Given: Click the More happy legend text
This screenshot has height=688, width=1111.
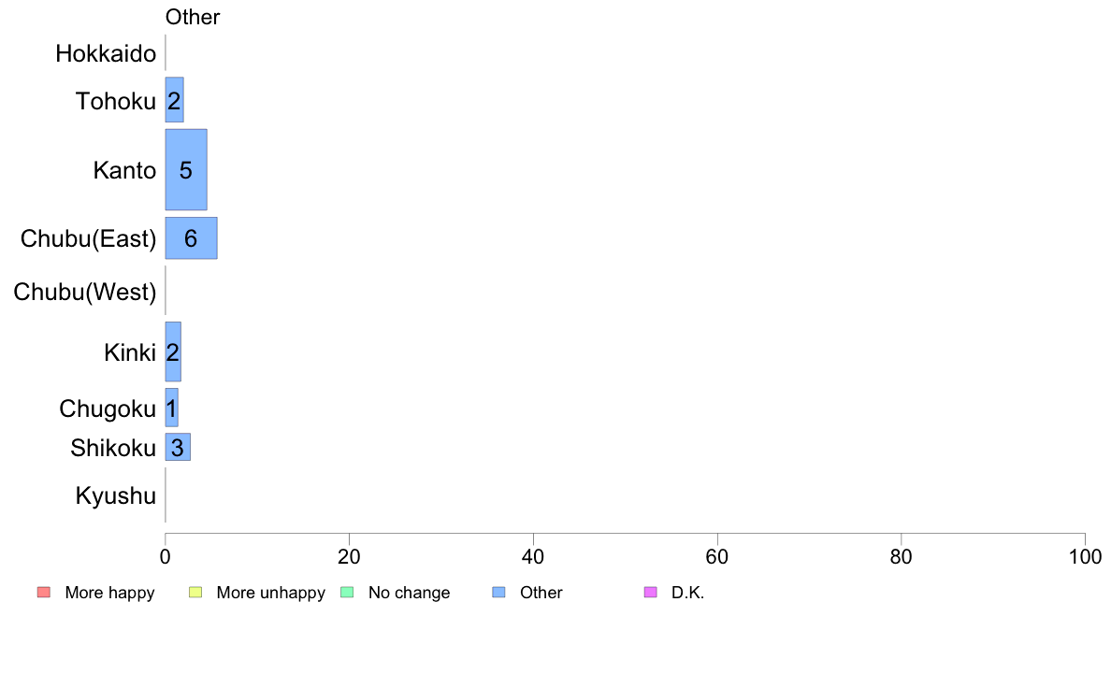Looking at the screenshot, I should (109, 593).
